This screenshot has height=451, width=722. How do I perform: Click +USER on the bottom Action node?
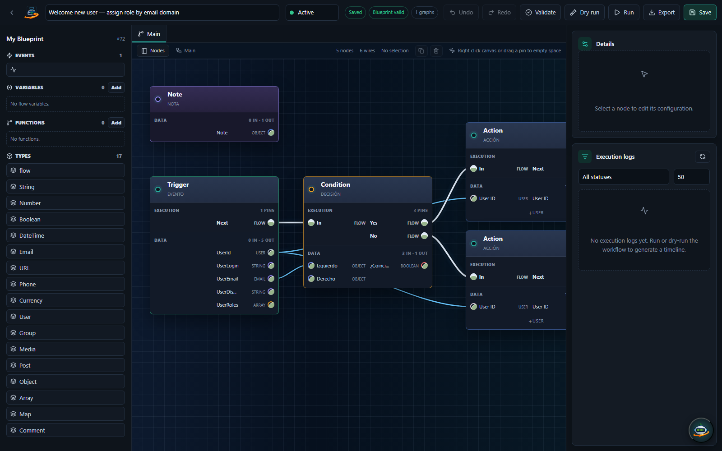536,321
